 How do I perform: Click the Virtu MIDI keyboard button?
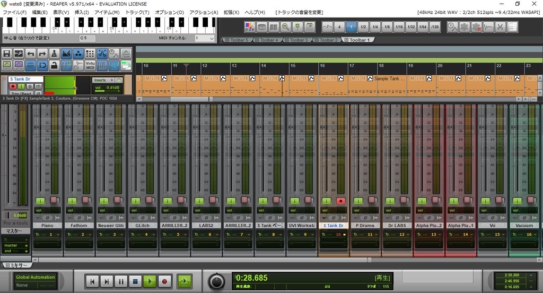pyautogui.click(x=90, y=65)
